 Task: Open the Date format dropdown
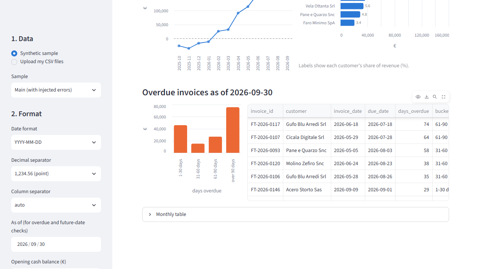point(56,142)
